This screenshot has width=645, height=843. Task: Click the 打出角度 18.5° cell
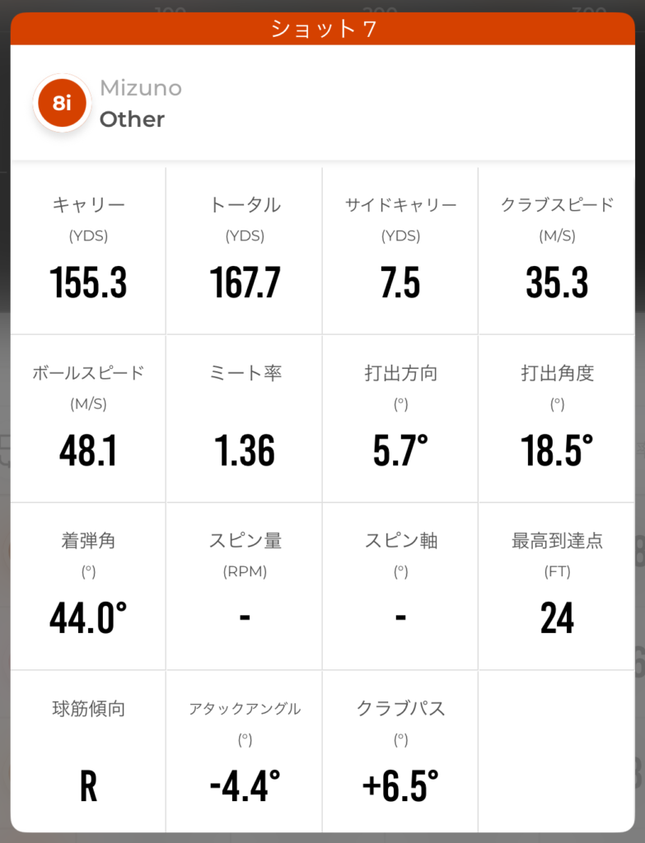pyautogui.click(x=557, y=419)
